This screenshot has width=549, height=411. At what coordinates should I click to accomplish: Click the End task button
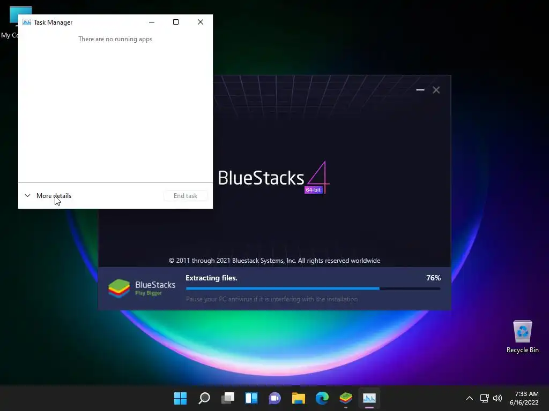(x=186, y=196)
